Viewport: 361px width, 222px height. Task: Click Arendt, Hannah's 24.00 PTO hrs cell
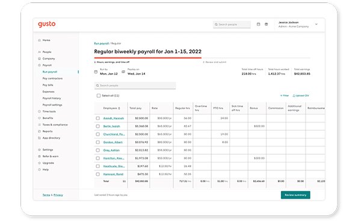tap(220, 118)
